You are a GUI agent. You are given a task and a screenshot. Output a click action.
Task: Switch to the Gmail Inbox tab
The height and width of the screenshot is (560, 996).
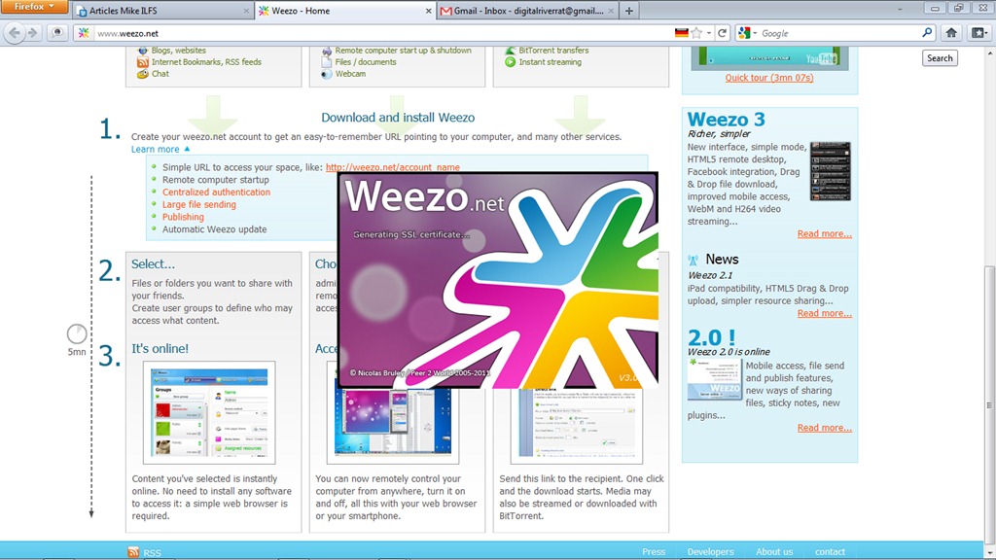527,11
